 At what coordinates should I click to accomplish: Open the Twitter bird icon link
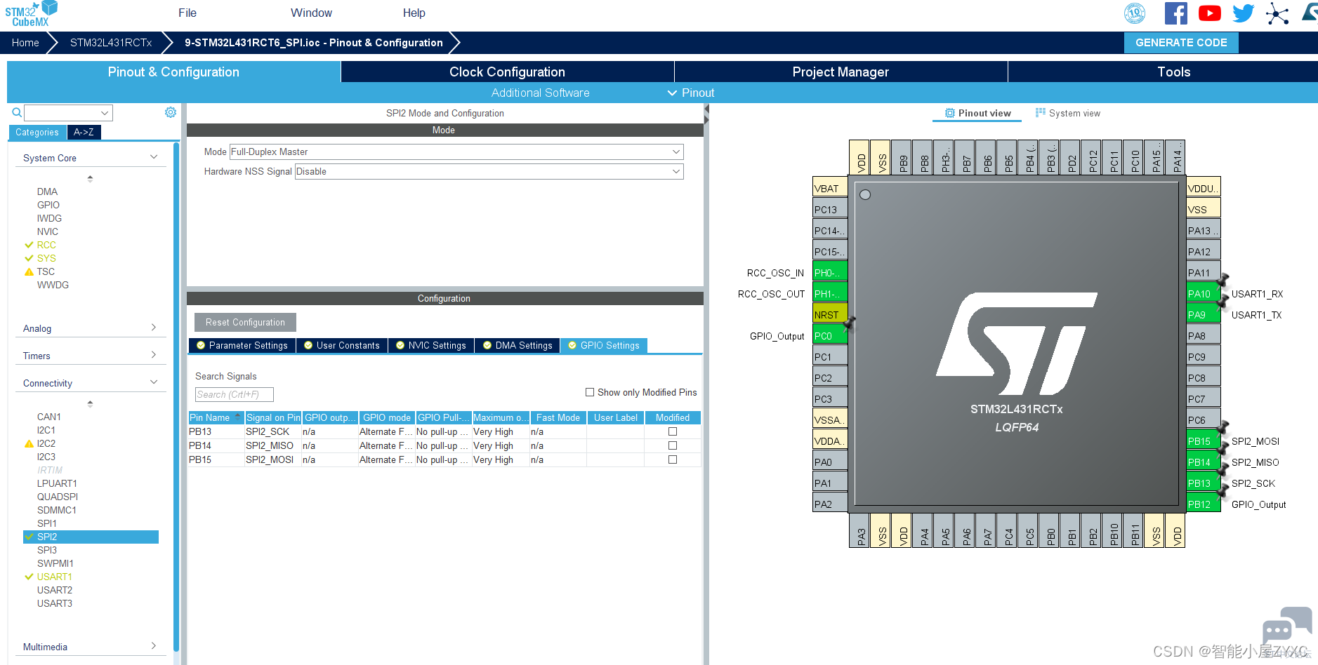(1243, 13)
